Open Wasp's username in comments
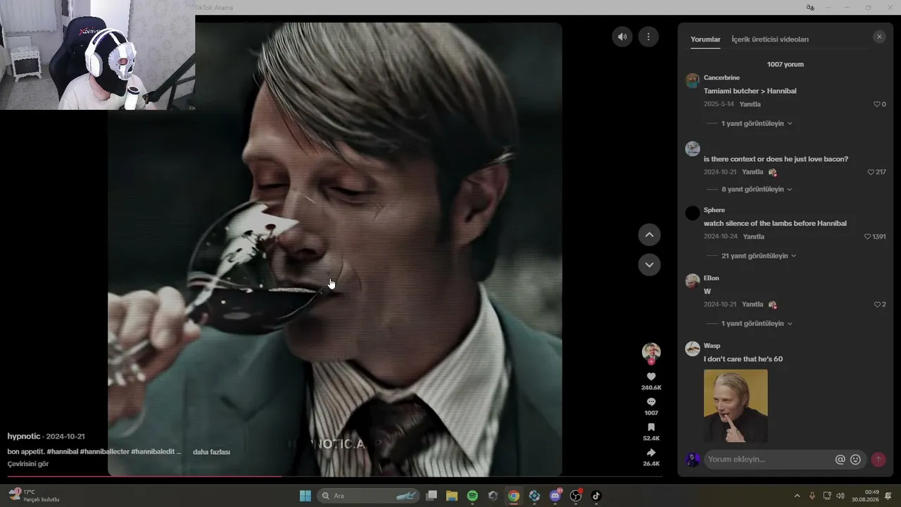This screenshot has height=507, width=901. (712, 346)
